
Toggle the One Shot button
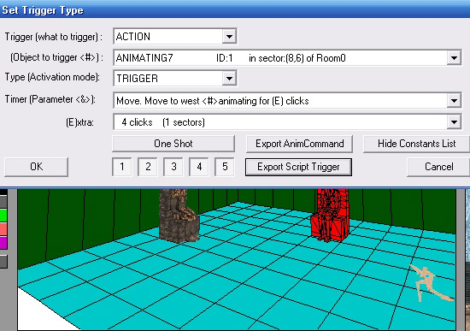[173, 144]
